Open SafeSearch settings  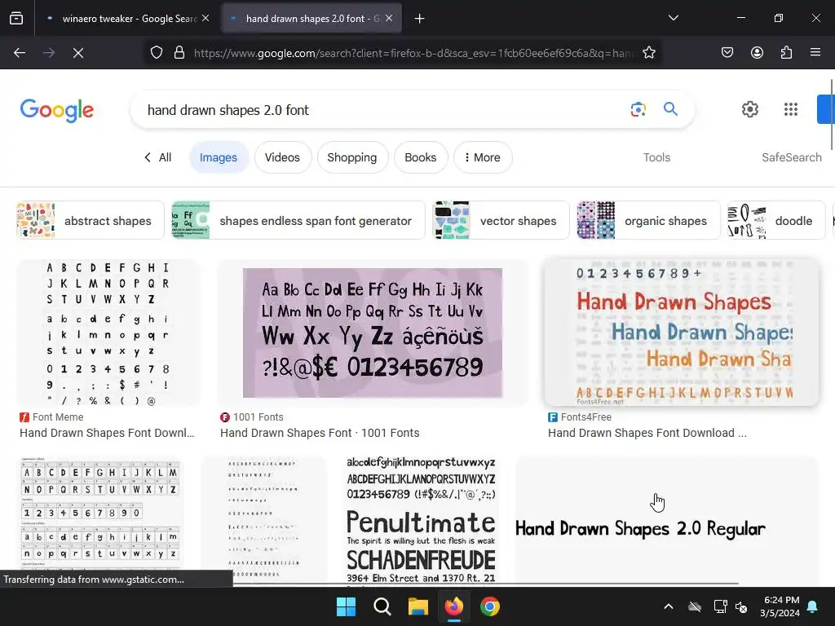point(791,157)
